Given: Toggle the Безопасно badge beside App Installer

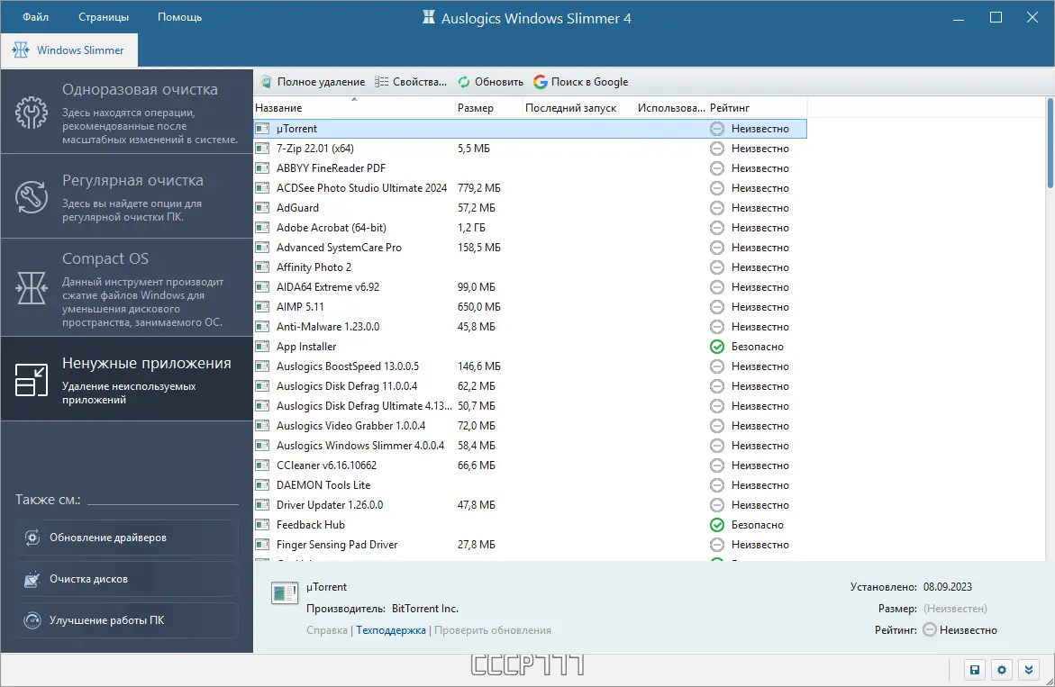Looking at the screenshot, I should [x=716, y=346].
